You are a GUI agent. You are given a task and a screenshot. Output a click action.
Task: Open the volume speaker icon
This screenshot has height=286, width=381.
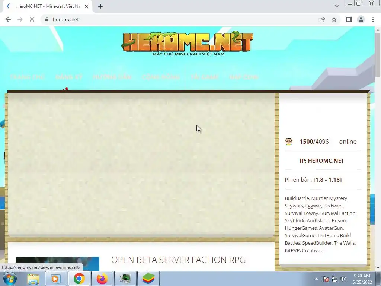(x=343, y=279)
